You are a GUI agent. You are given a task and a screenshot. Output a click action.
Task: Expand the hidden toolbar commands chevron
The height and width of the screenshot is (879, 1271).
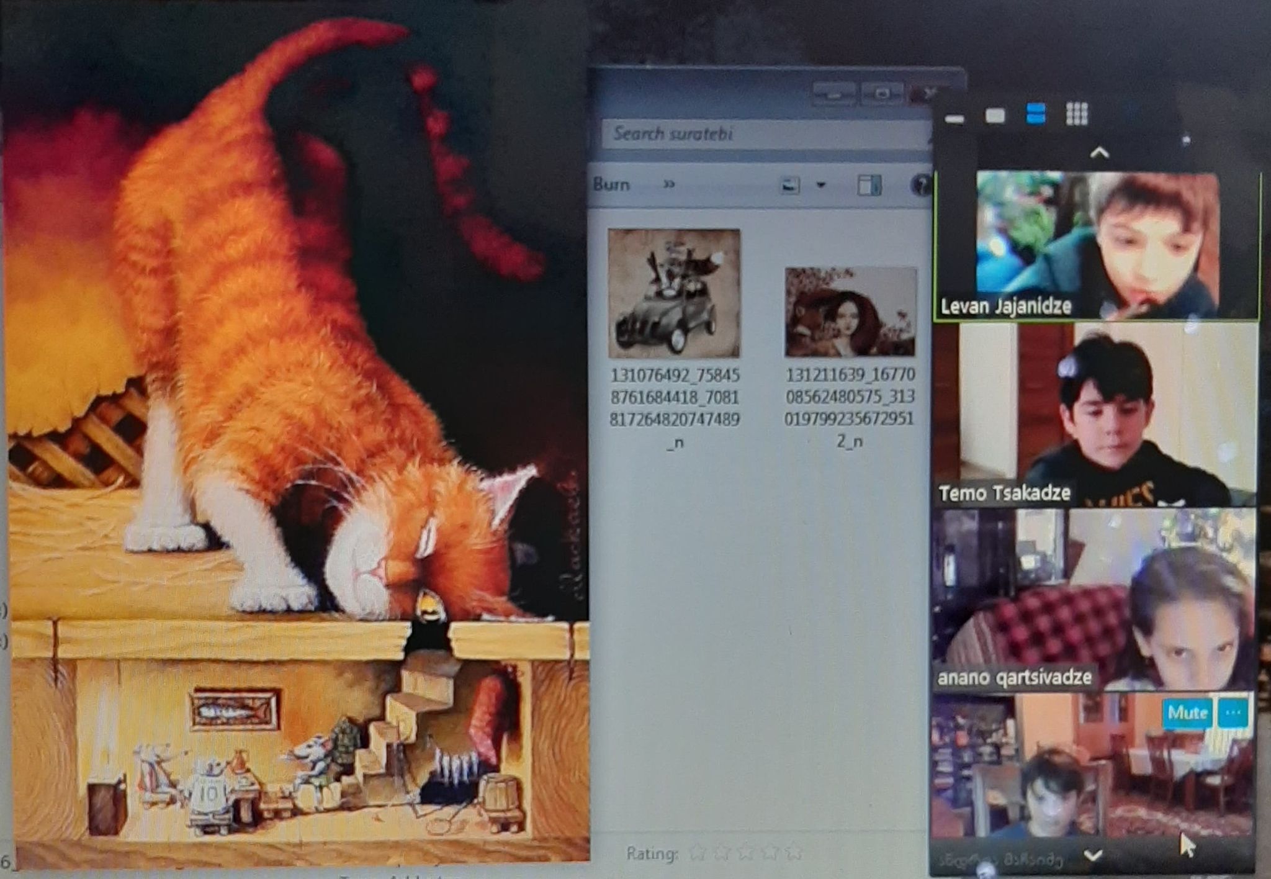[x=669, y=184]
